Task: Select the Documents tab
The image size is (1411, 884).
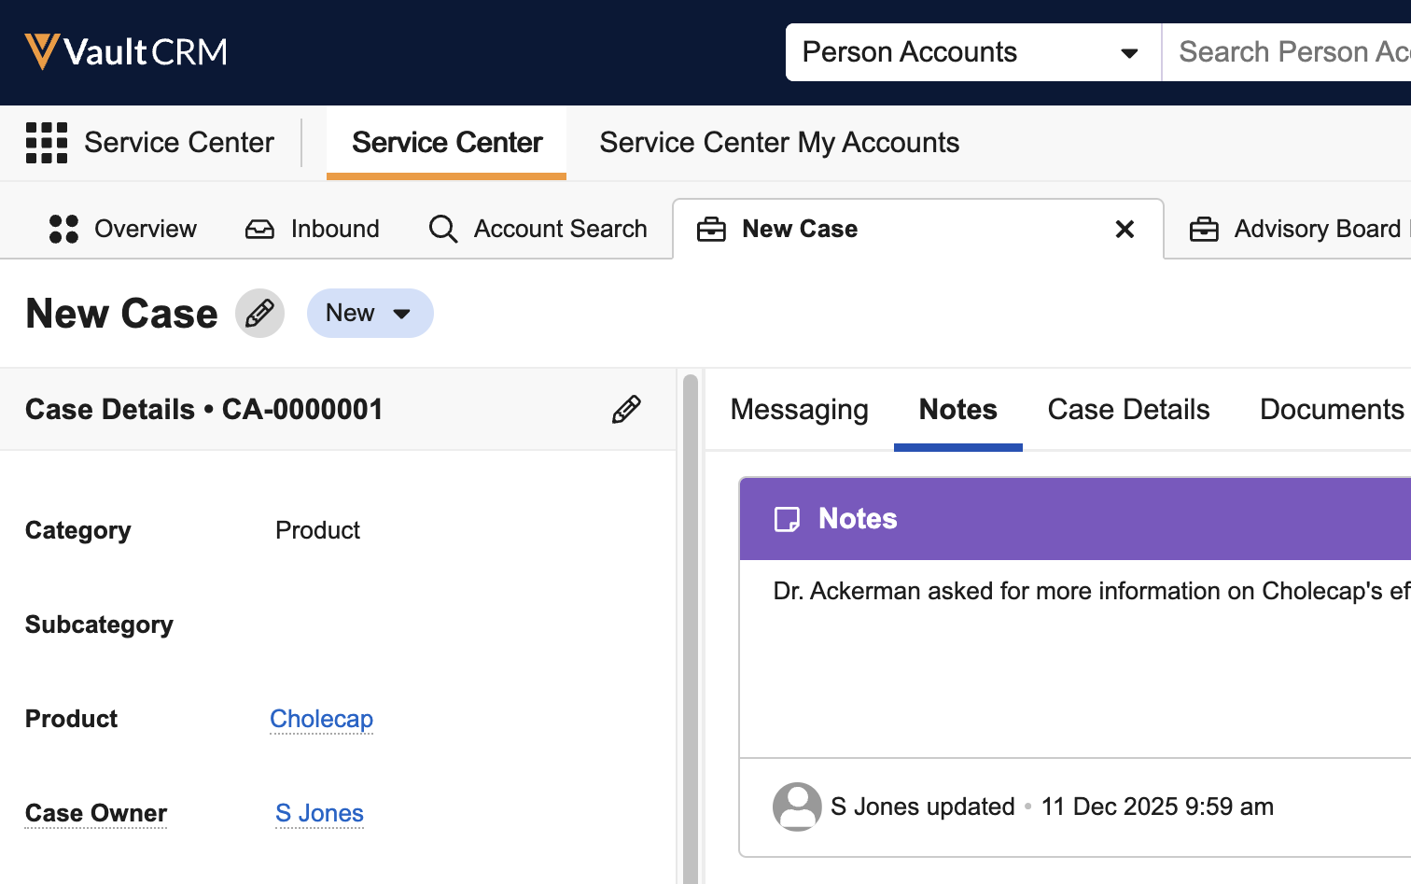Action: [x=1331, y=410]
